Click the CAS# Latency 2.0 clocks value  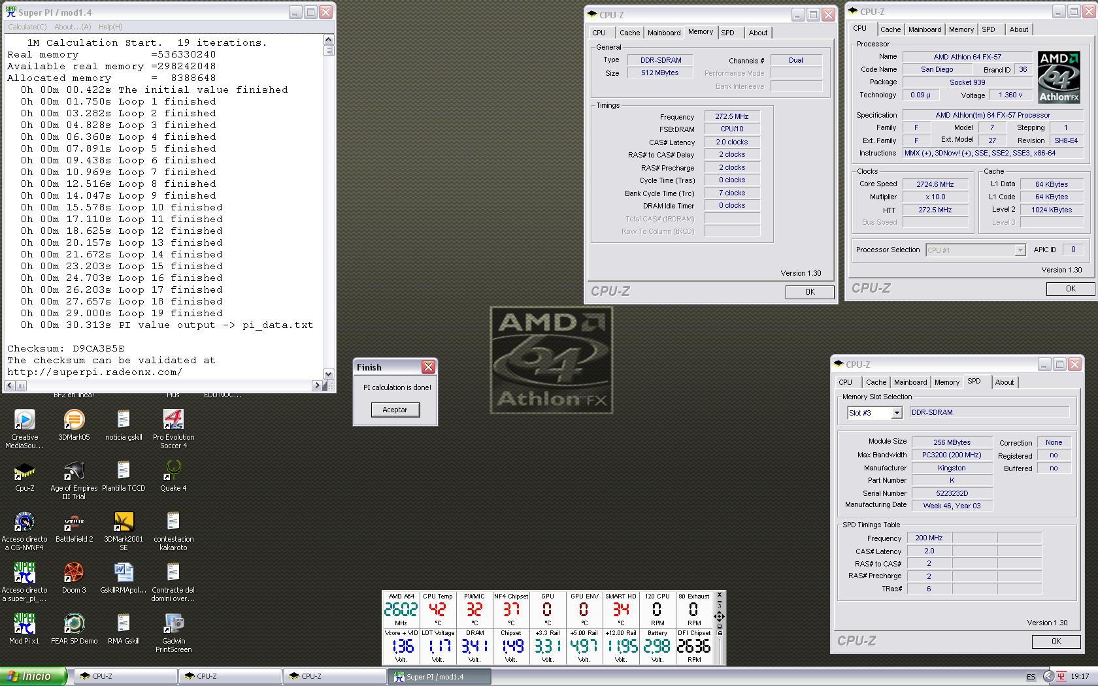coord(732,142)
